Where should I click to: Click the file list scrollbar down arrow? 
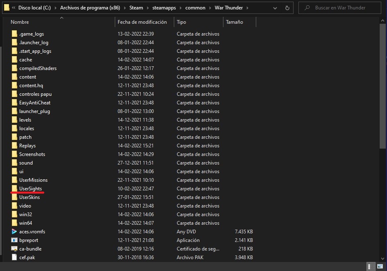383,259
